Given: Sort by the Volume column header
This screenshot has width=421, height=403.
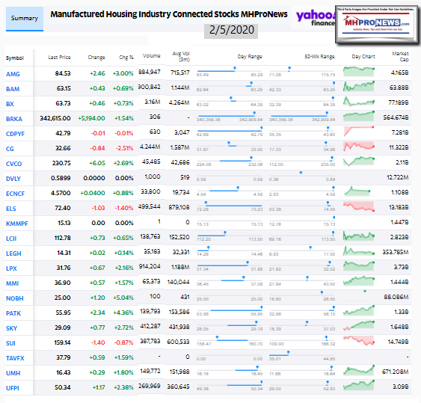Looking at the screenshot, I should (152, 56).
